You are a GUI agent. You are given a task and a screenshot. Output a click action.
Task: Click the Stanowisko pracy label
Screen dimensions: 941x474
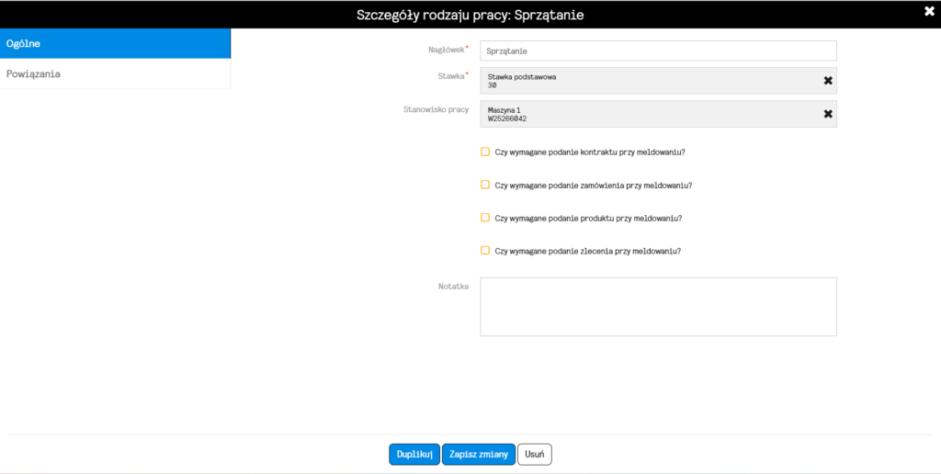click(436, 110)
